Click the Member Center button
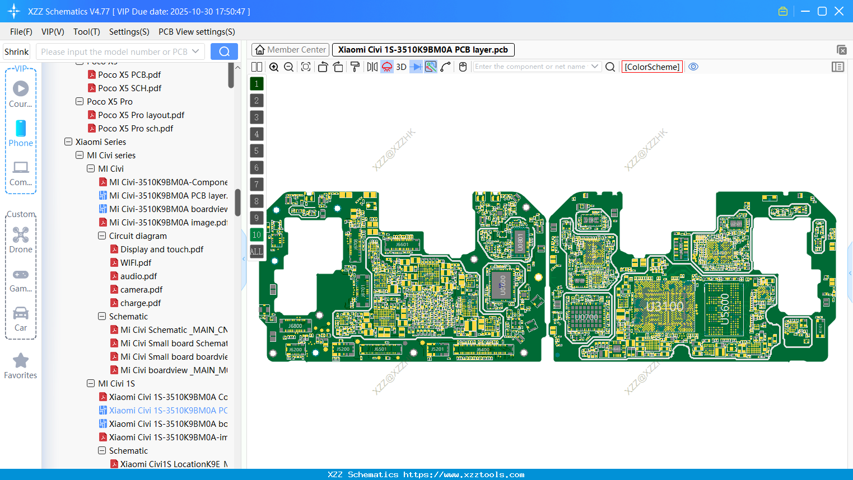853x480 pixels. point(290,49)
